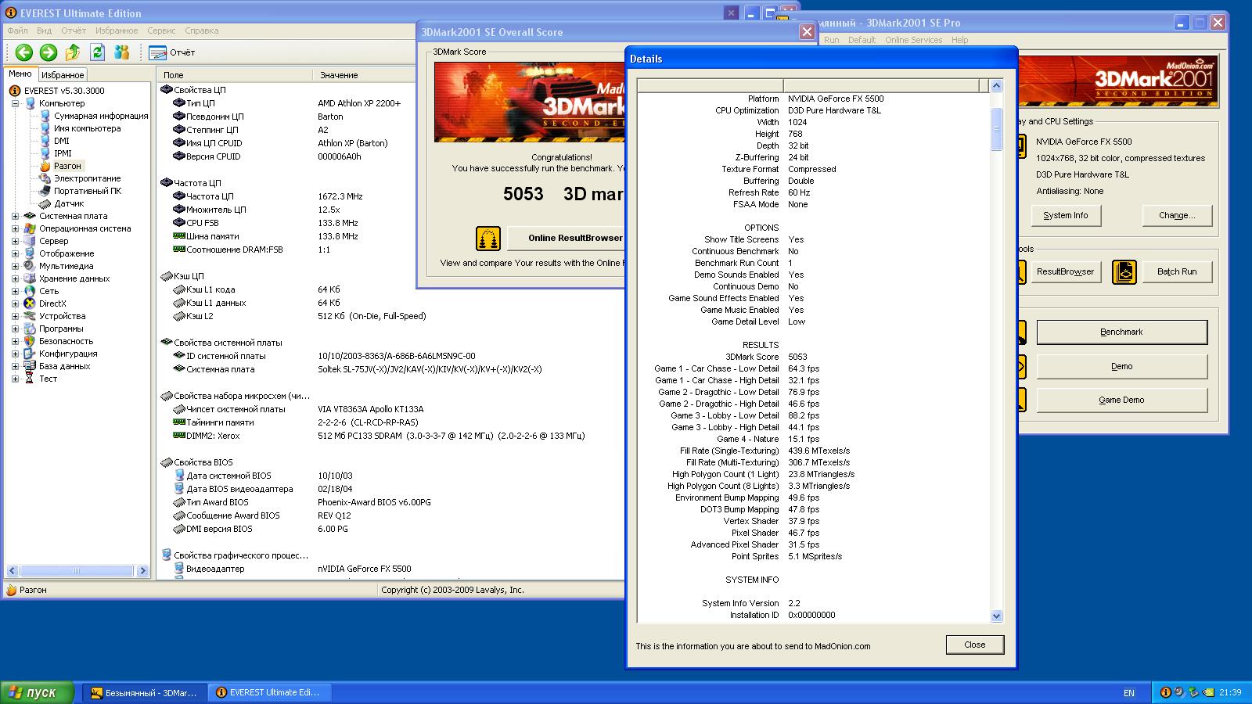Screen dimensions: 1252x704
Task: Click Close button in Details dialog
Action: pyautogui.click(x=974, y=645)
